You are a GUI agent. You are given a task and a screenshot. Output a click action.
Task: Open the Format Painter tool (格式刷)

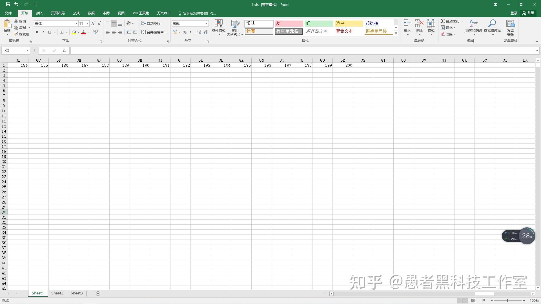coord(22,34)
